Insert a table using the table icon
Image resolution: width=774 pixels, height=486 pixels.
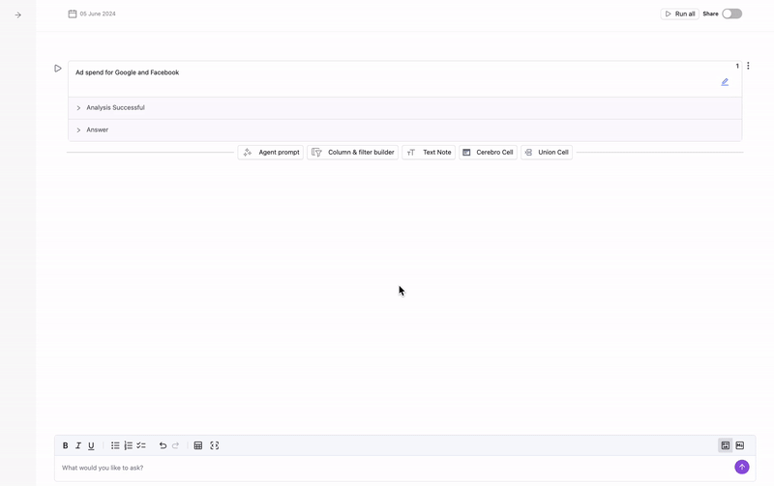click(x=198, y=445)
